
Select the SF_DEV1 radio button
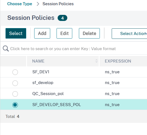(15, 72)
